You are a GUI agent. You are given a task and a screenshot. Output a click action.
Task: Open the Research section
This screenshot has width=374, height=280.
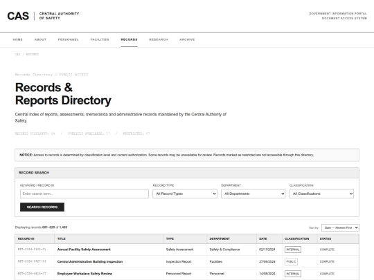click(x=159, y=39)
